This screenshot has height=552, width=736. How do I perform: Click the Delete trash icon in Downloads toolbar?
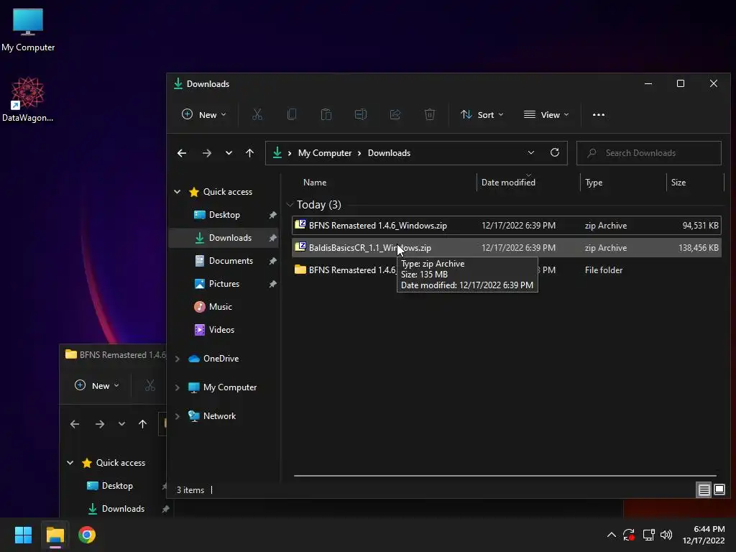pyautogui.click(x=430, y=114)
